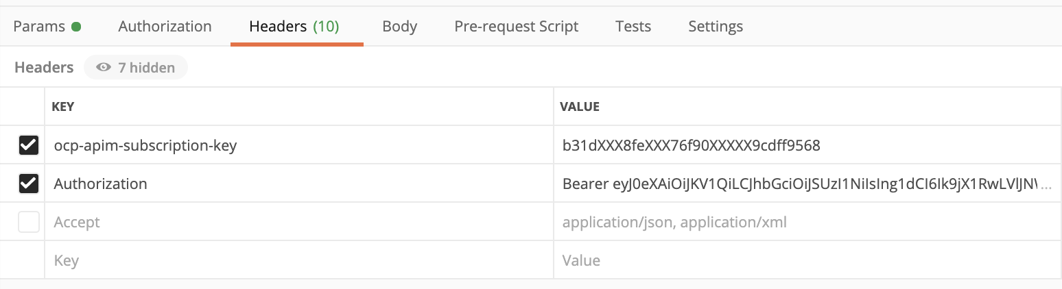Edit the Bearer token value field

[x=803, y=184]
